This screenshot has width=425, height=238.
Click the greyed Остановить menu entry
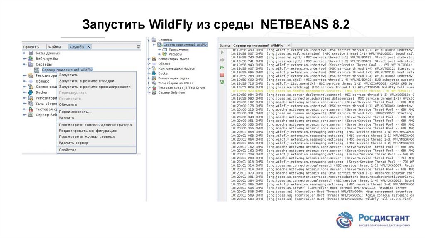click(x=96, y=99)
